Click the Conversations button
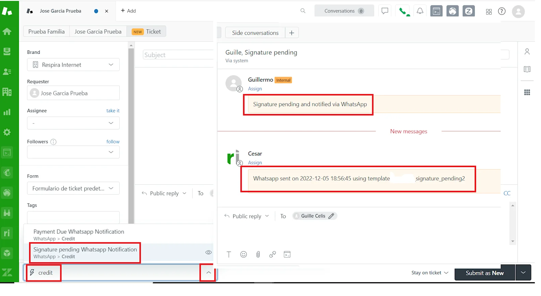The width and height of the screenshot is (541, 296). coord(344,11)
